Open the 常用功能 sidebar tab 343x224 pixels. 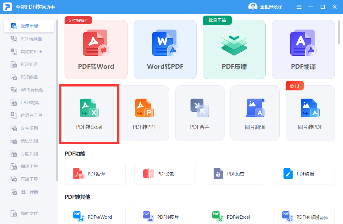29,26
